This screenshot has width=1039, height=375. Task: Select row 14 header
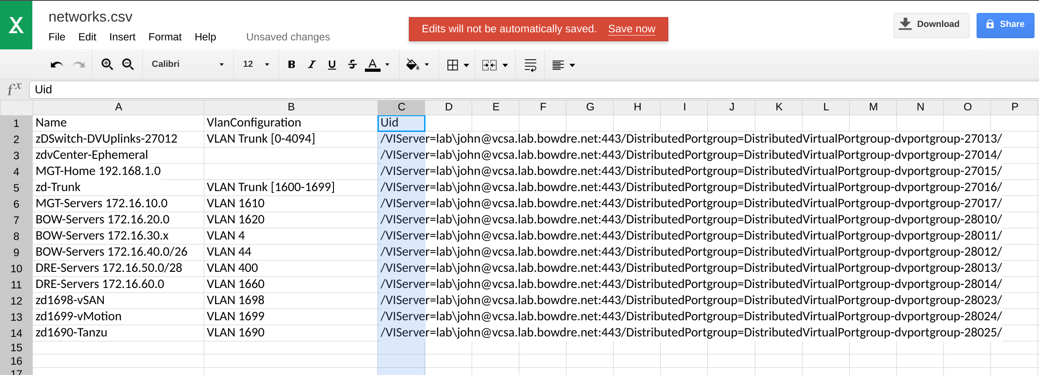(x=16, y=333)
